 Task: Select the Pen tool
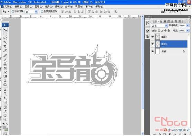[x=5, y=90]
